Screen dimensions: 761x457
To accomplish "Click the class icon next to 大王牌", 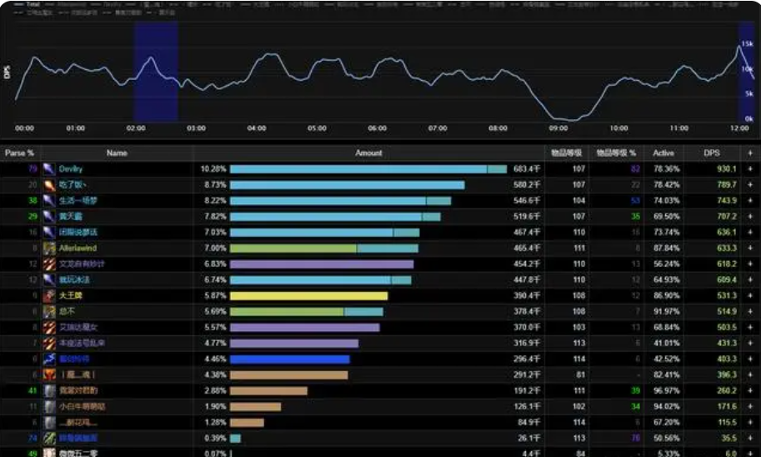I will pos(49,296).
